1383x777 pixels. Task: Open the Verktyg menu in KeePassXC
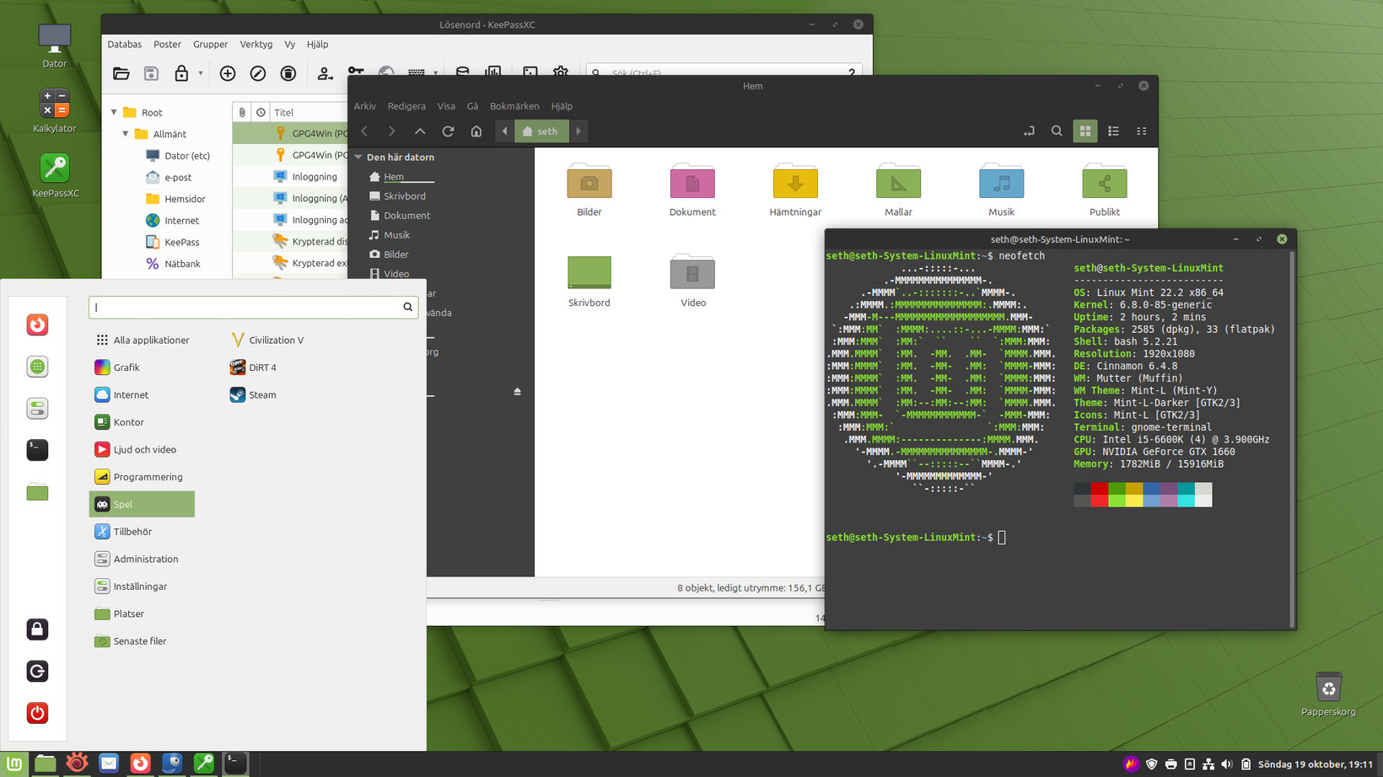256,45
